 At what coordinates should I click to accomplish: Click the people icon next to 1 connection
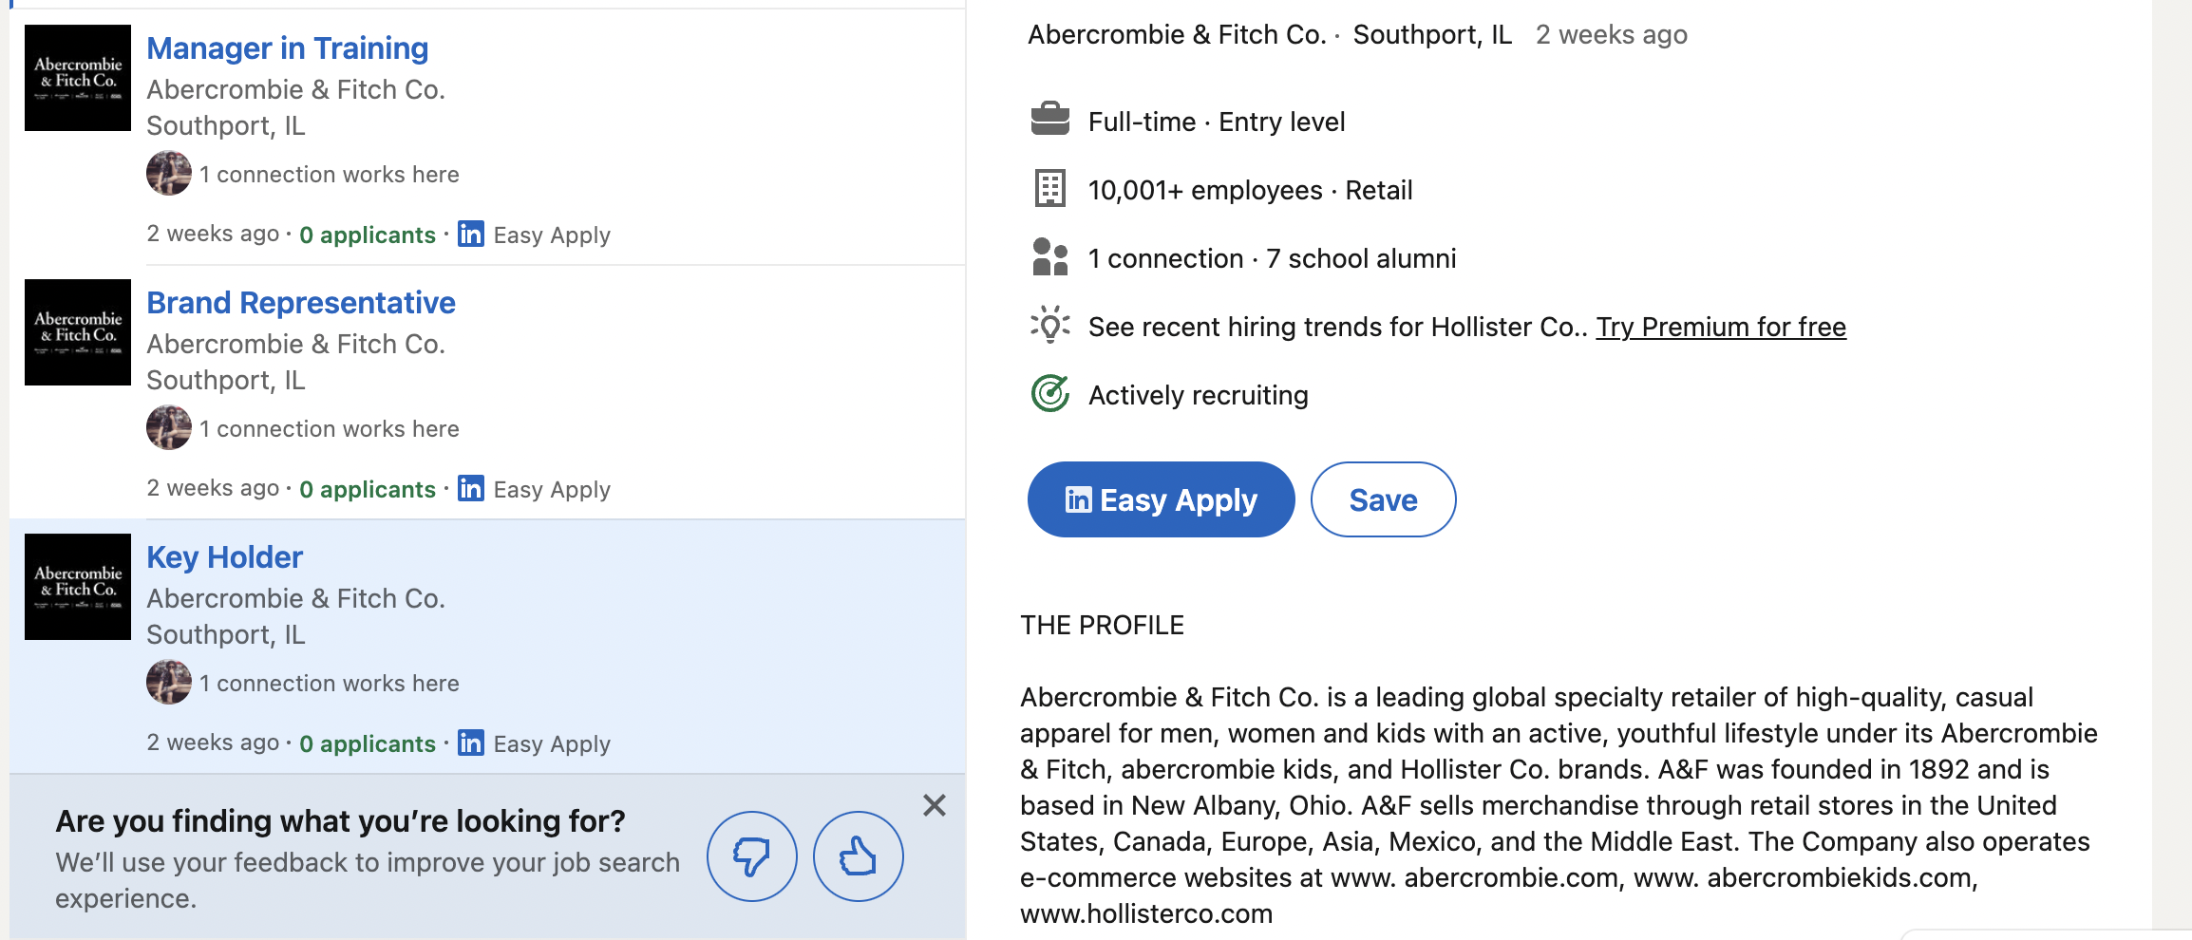click(x=1049, y=257)
